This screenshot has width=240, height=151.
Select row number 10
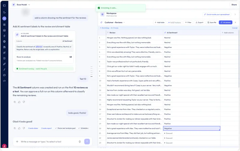pos(100,81)
